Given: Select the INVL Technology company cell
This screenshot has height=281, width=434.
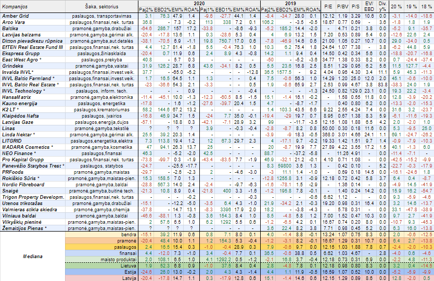Looking at the screenshot, I should 23,91.
